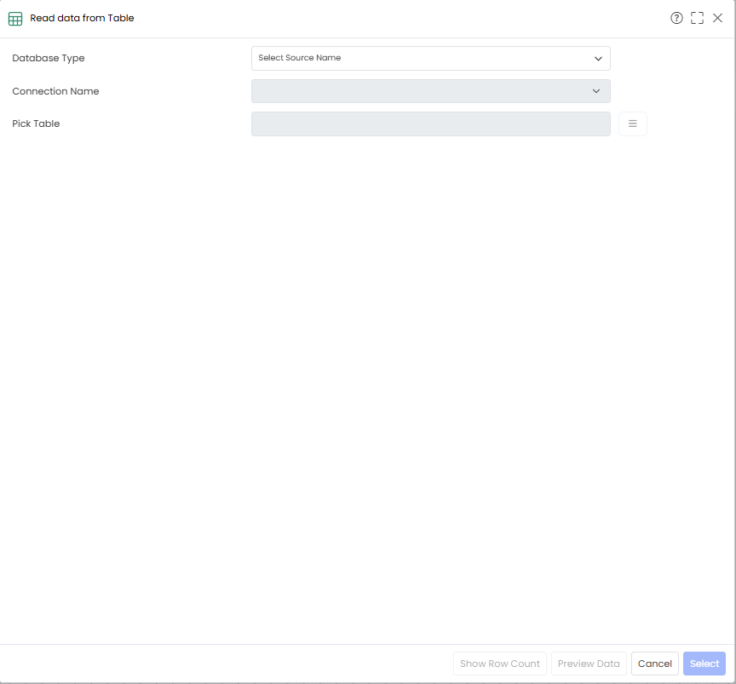Expand dialog with the fullscreen icon
736x684 pixels.
pos(697,18)
